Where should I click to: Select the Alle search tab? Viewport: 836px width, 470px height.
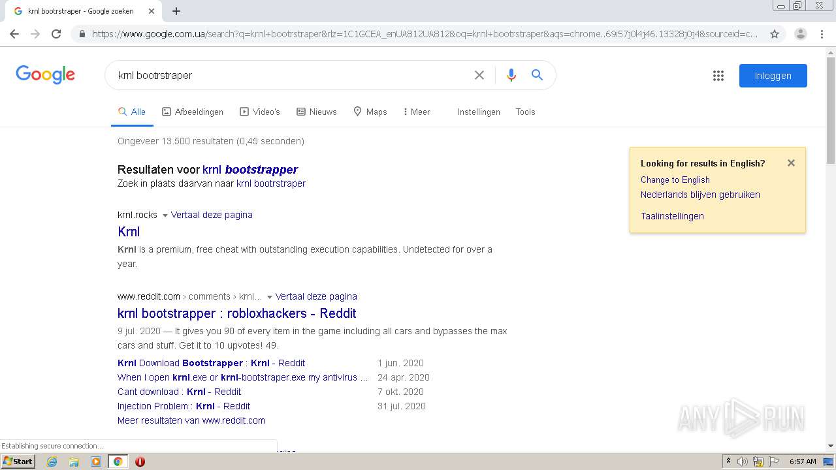point(132,112)
